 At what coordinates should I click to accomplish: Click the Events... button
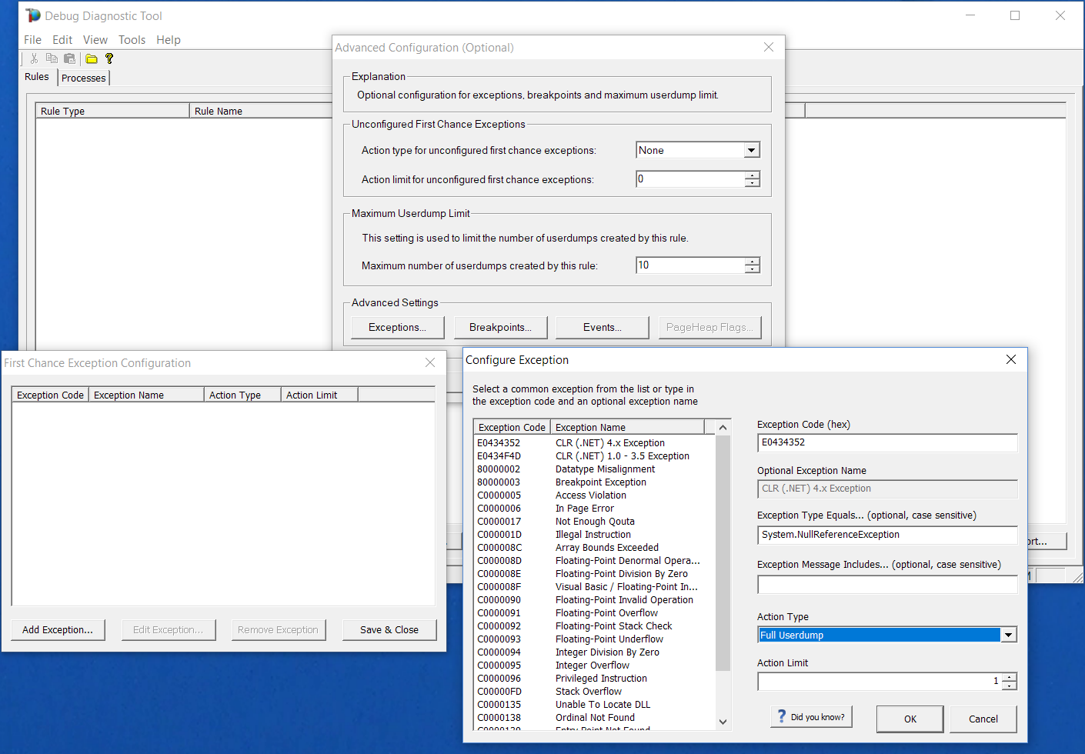click(x=603, y=328)
